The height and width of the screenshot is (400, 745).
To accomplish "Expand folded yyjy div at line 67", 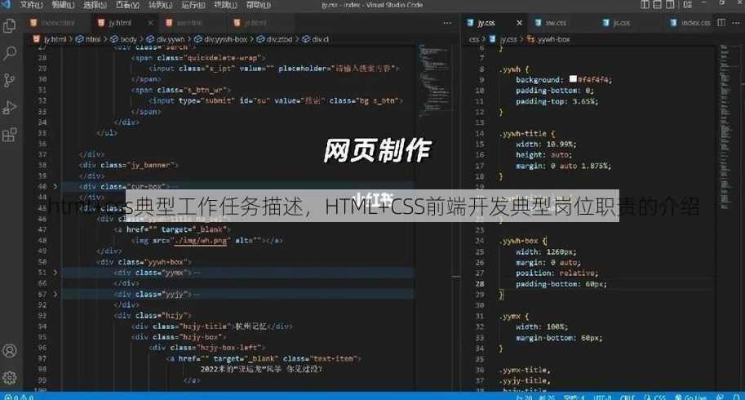I will [x=55, y=294].
